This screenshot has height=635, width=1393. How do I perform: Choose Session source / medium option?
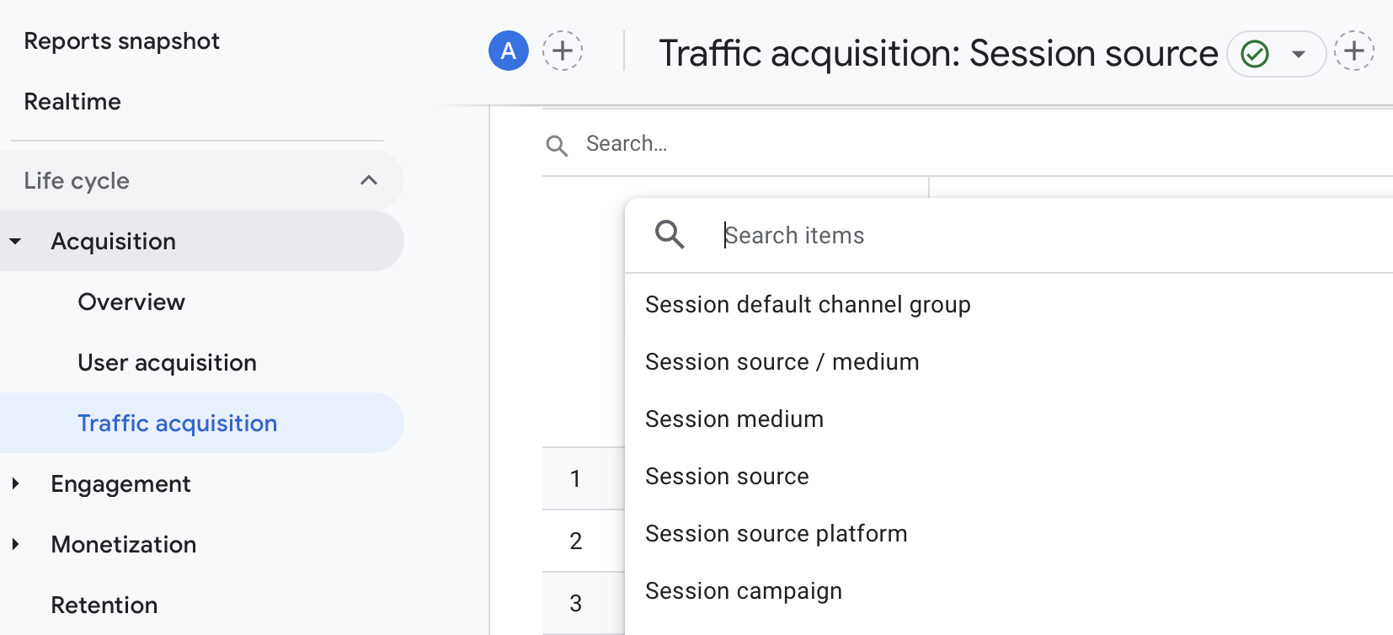[x=782, y=361]
